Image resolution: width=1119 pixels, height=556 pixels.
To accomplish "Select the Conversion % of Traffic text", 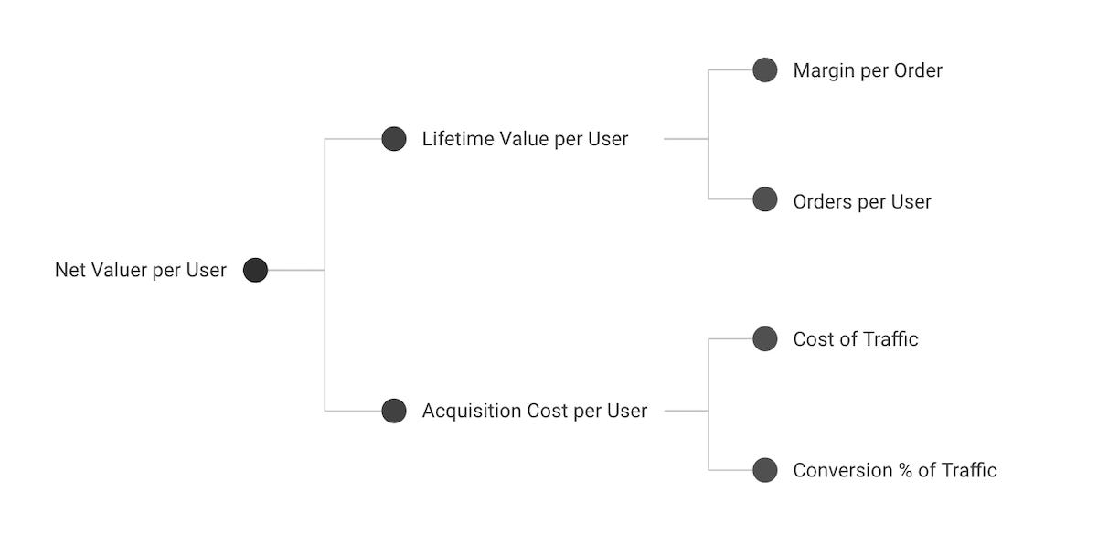I will (x=895, y=470).
